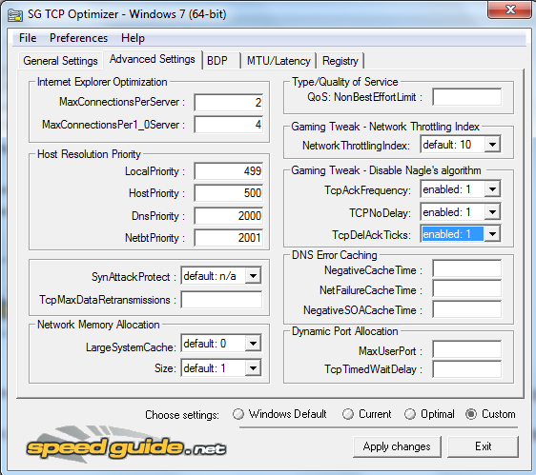Expand the NetworkThrottlingIndex dropdown
This screenshot has height=475, width=536.
[x=492, y=145]
